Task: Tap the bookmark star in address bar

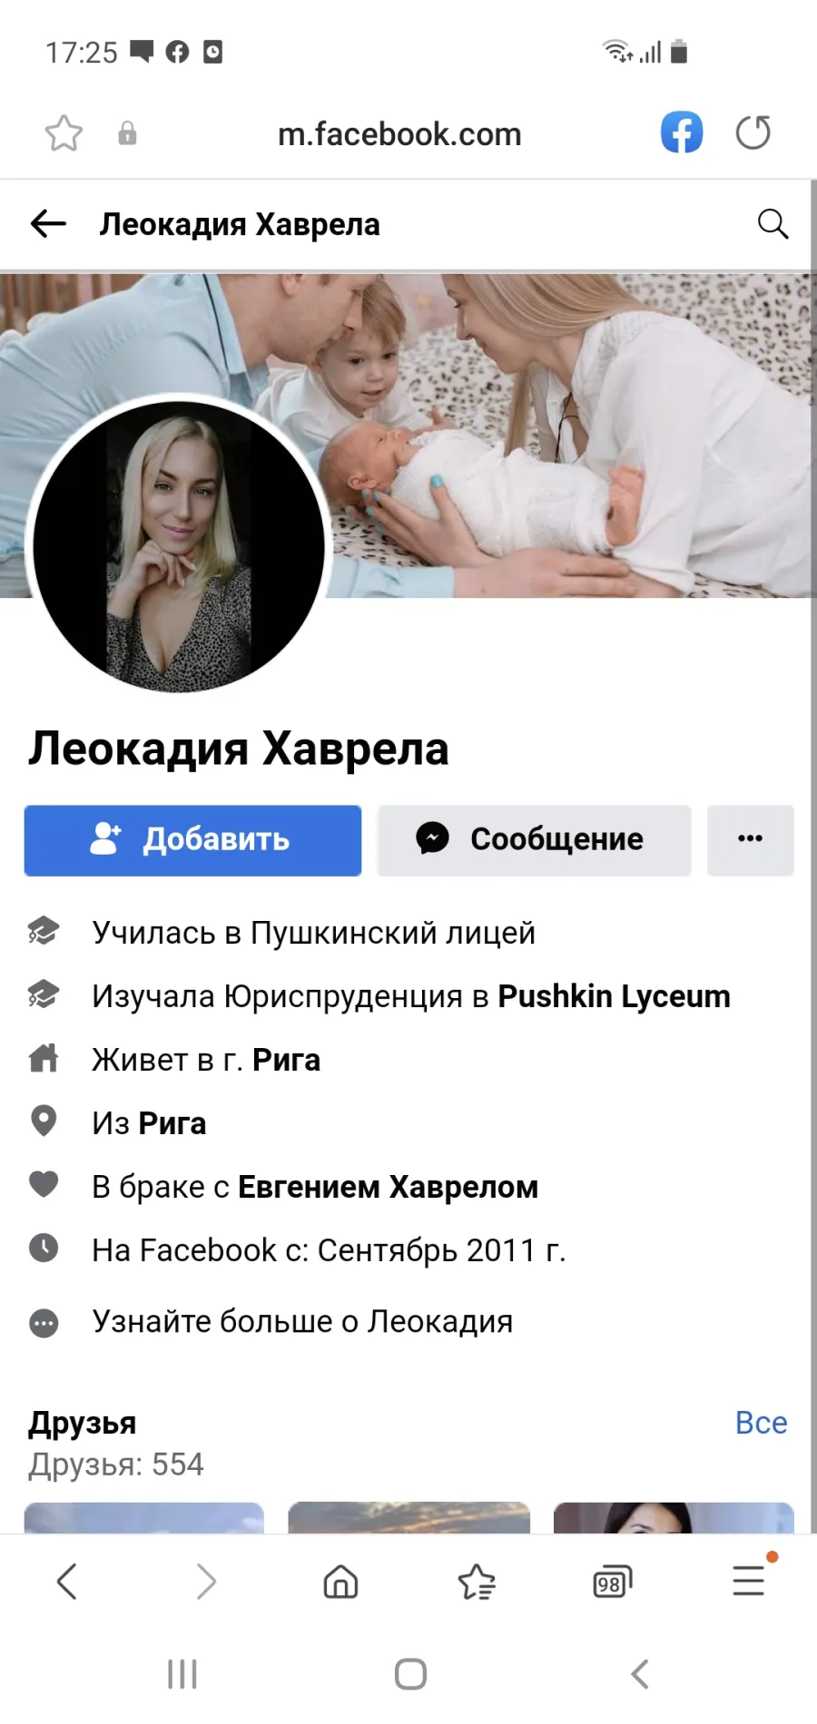Action: point(64,133)
